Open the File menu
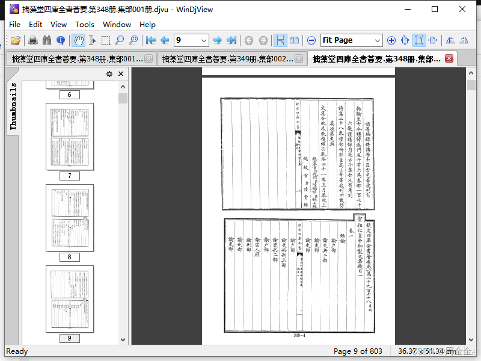This screenshot has width=481, height=361. tap(14, 24)
